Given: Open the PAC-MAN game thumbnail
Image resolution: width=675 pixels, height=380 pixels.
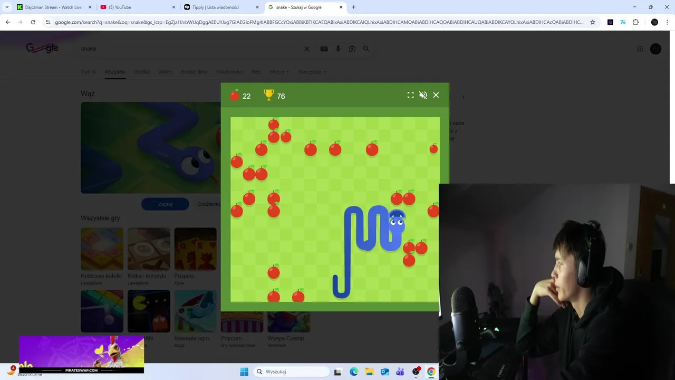Looking at the screenshot, I should [x=149, y=311].
